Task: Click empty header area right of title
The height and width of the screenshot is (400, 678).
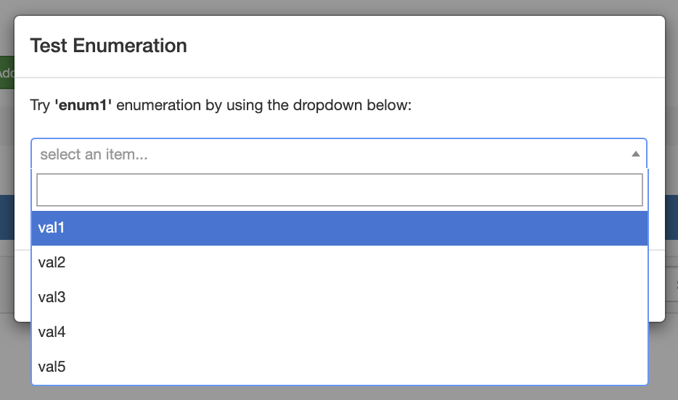Action: click(436, 46)
